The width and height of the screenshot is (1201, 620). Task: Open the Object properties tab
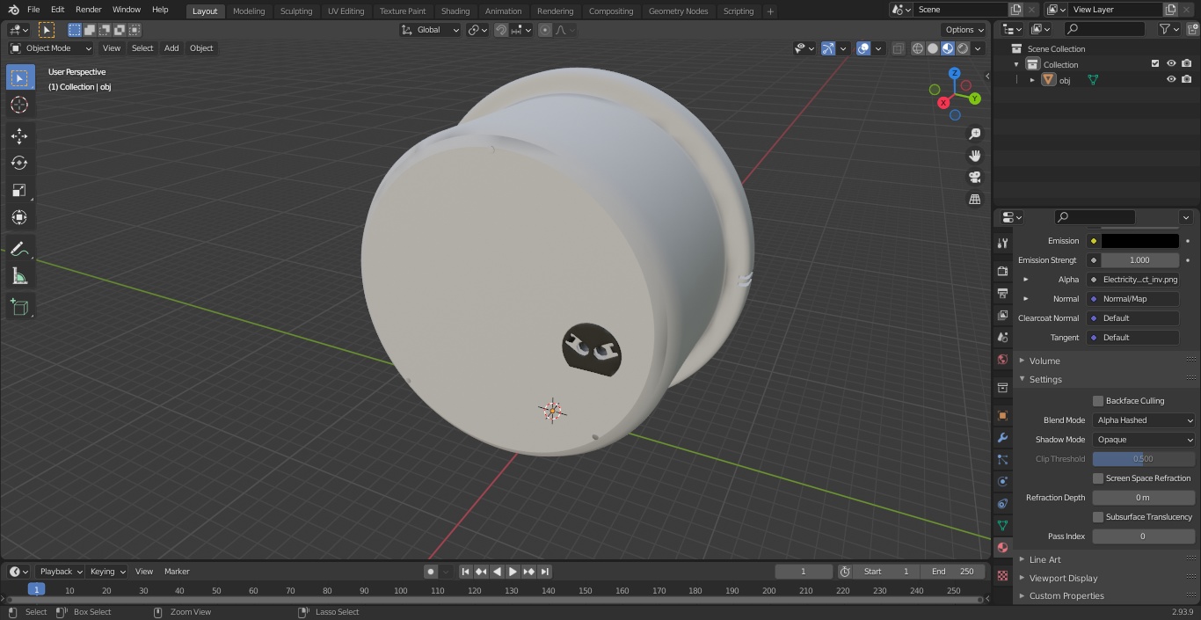click(x=1002, y=415)
